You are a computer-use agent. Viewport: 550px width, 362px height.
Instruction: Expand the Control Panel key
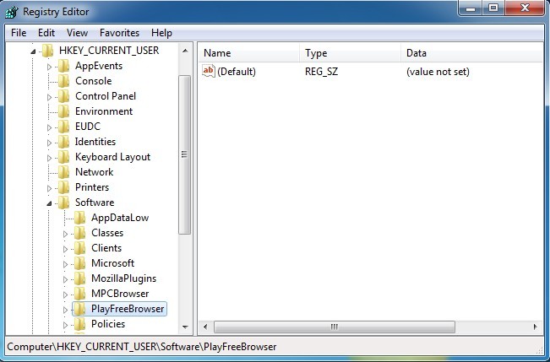click(x=50, y=97)
